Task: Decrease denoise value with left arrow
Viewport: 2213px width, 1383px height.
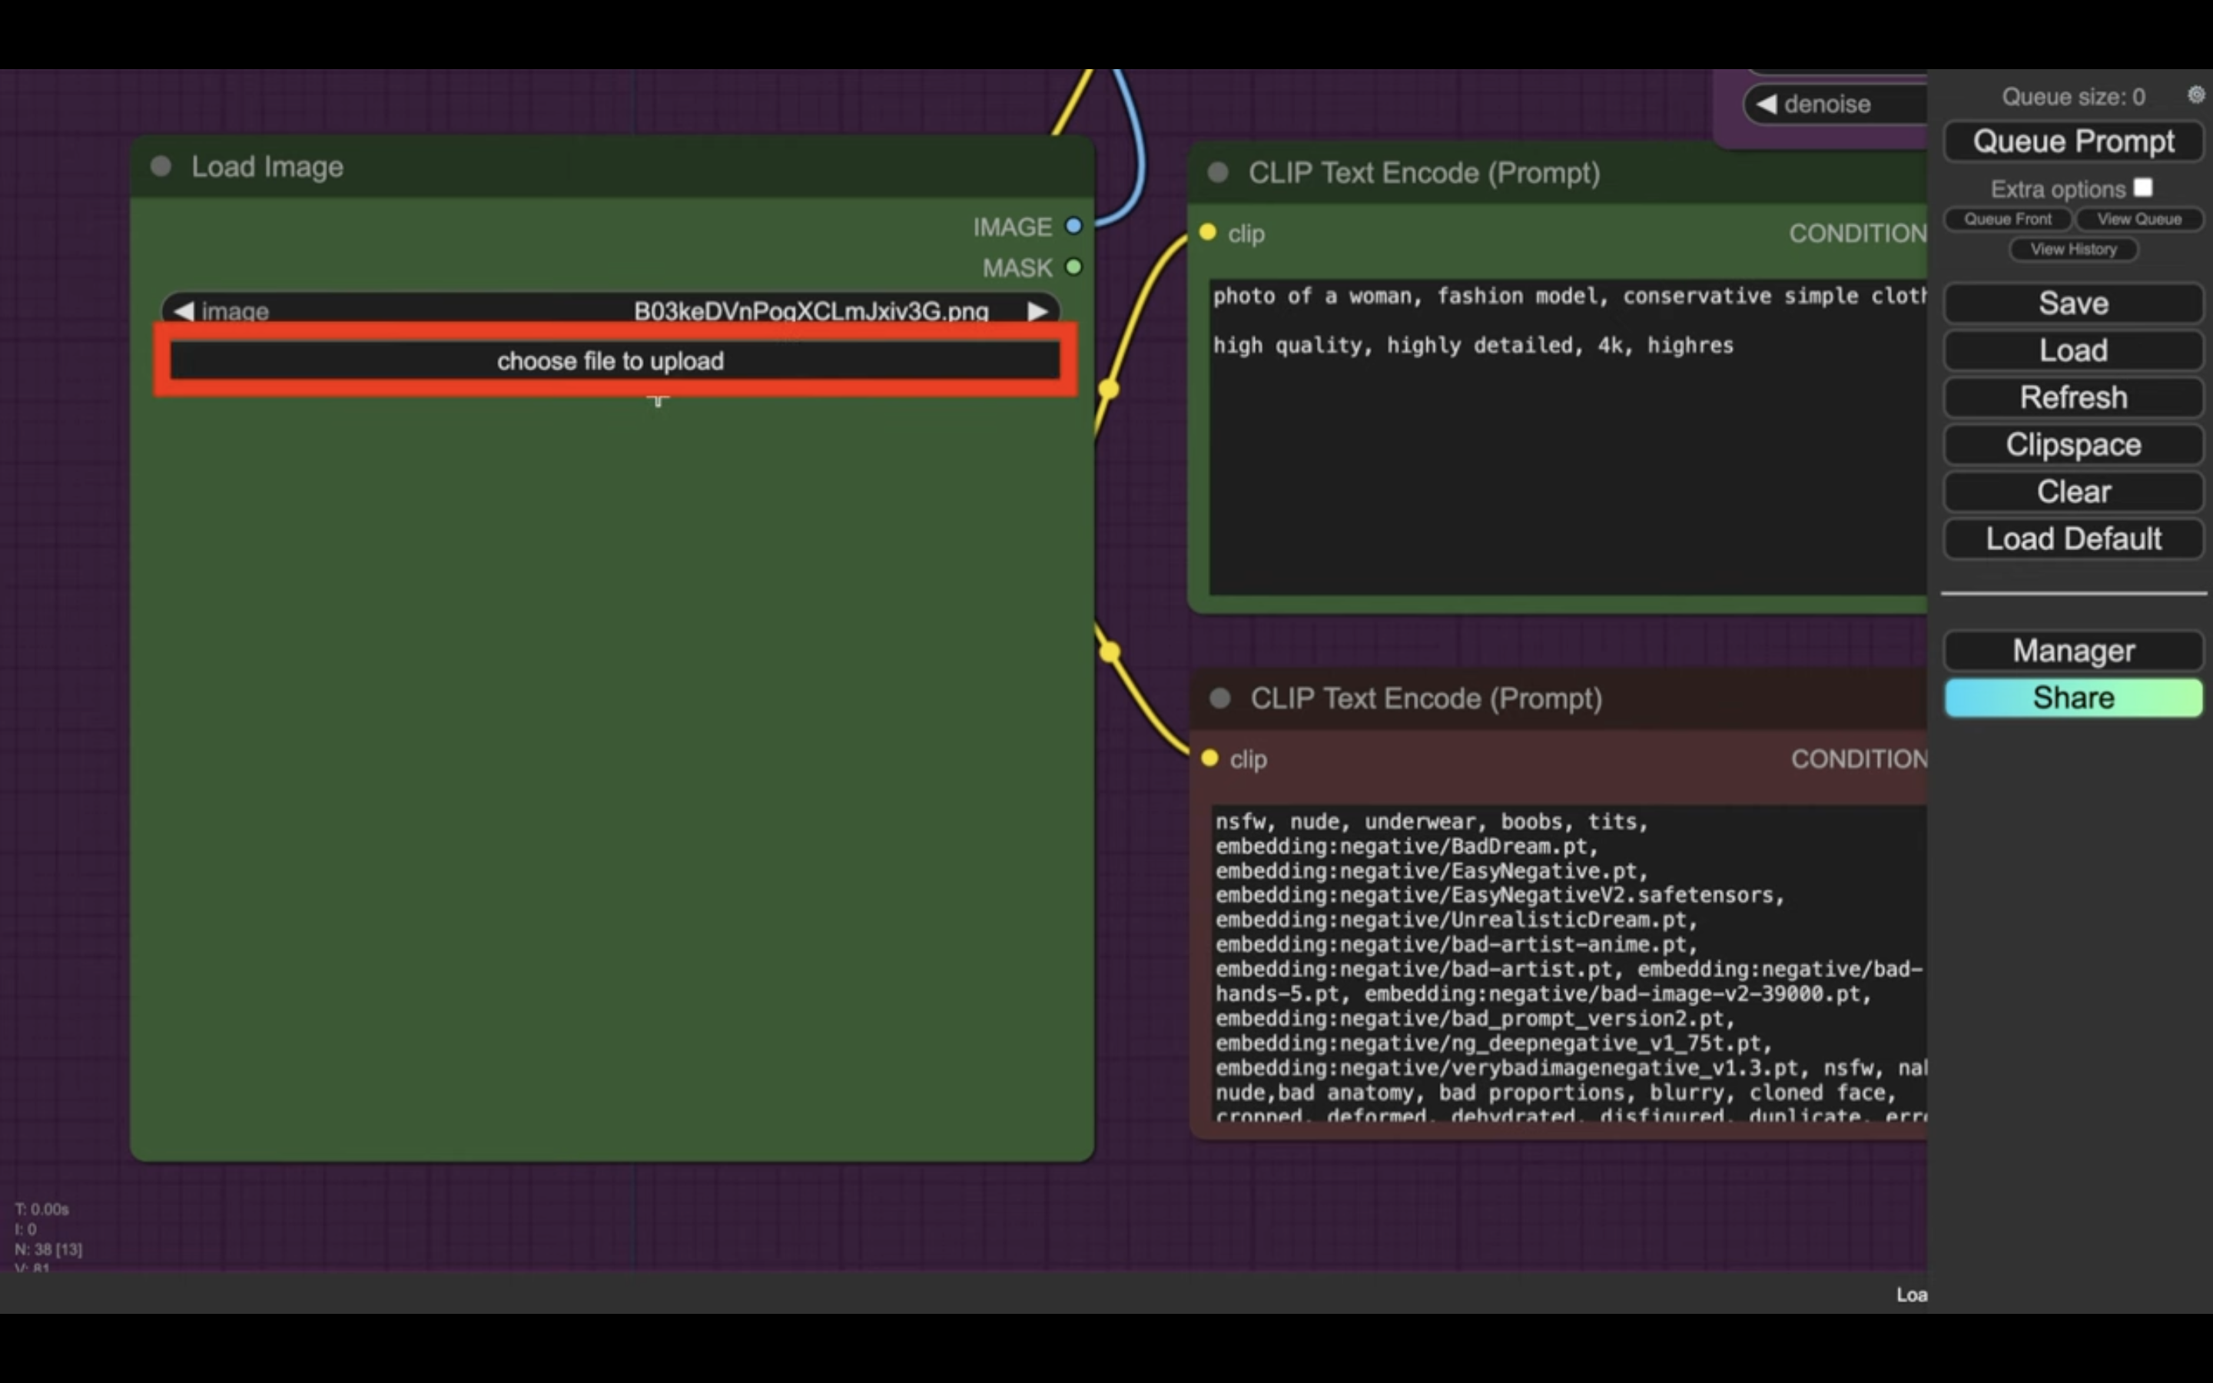Action: point(1766,104)
